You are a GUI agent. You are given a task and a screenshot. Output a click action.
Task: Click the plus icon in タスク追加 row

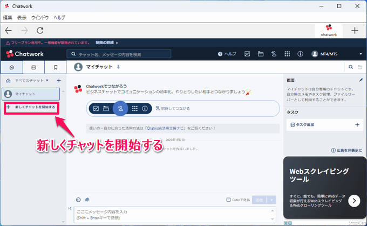pyautogui.click(x=357, y=125)
